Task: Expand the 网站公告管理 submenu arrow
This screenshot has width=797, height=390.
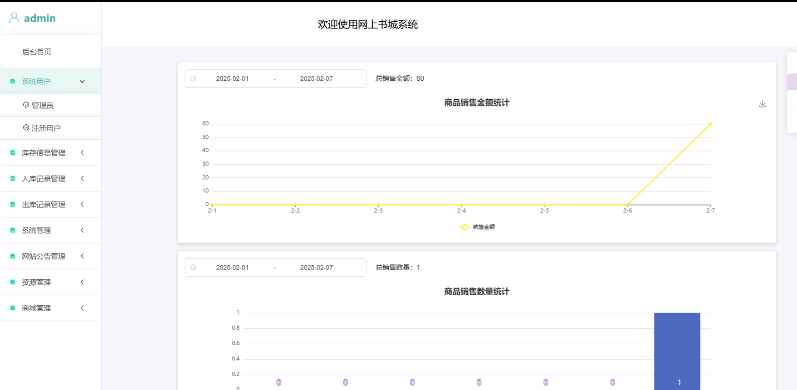Action: click(82, 256)
